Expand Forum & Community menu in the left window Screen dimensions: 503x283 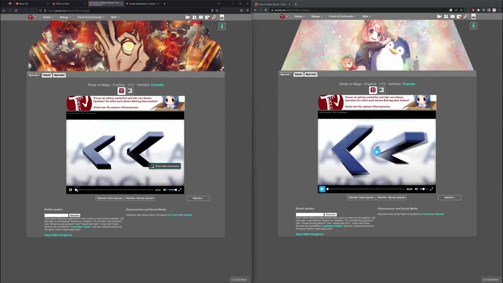coord(91,17)
